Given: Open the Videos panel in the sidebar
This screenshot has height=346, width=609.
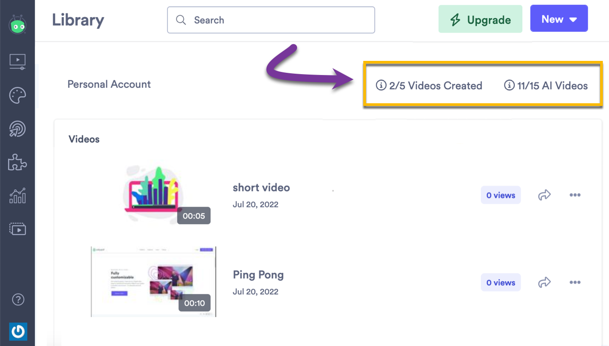Looking at the screenshot, I should (18, 61).
